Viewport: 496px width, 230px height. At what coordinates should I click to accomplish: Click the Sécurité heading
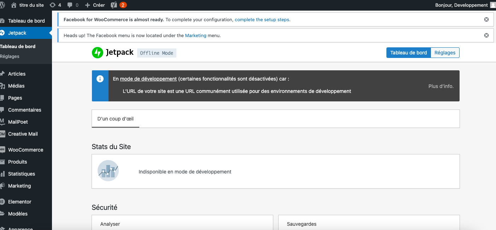coord(105,207)
